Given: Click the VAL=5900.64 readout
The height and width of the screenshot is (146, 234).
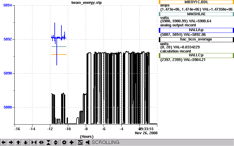Looking at the screenshot, I should point(200,21).
